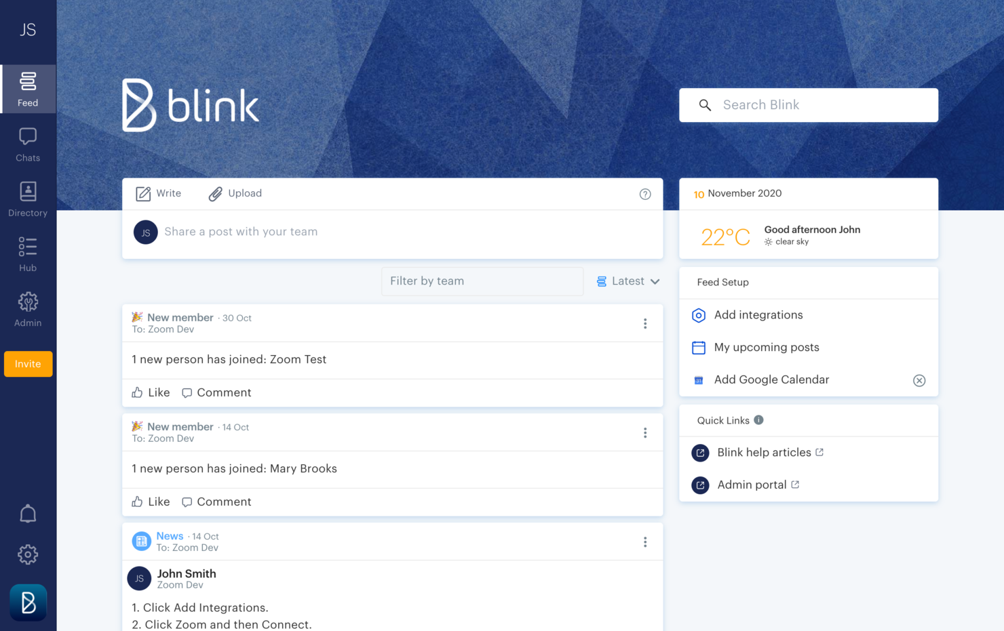Viewport: 1004px width, 631px height.
Task: Click the 10 November 2020 date
Action: click(x=737, y=194)
